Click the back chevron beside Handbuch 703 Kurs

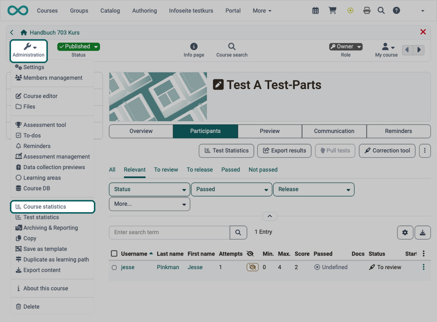point(12,32)
